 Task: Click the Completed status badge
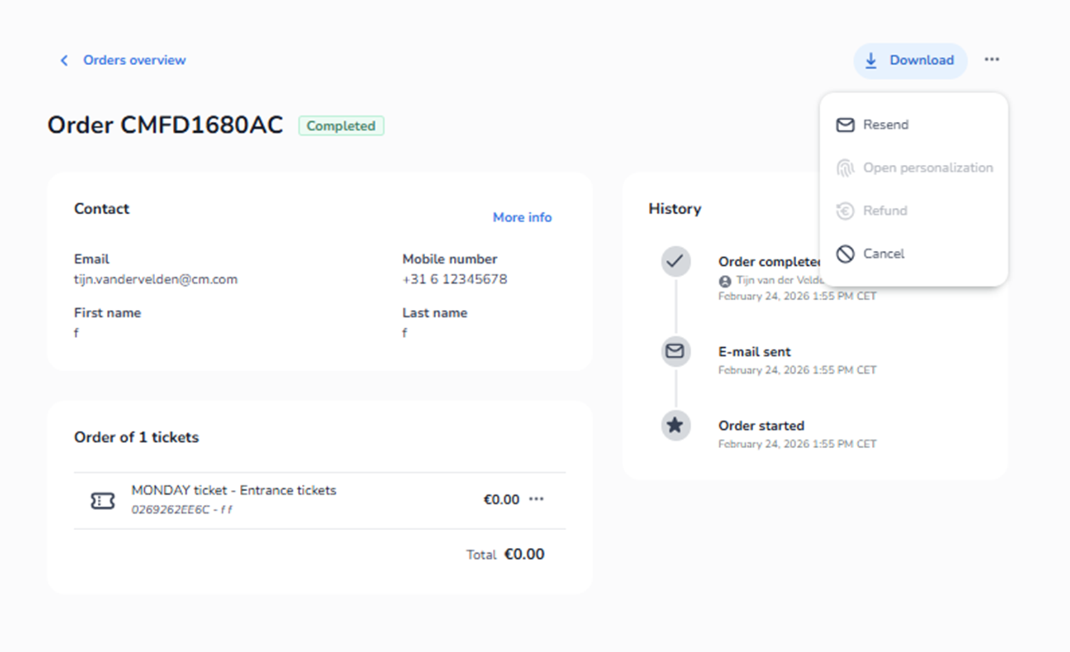pos(341,126)
